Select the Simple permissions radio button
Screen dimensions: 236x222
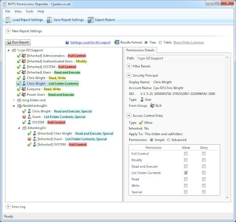click(152, 140)
